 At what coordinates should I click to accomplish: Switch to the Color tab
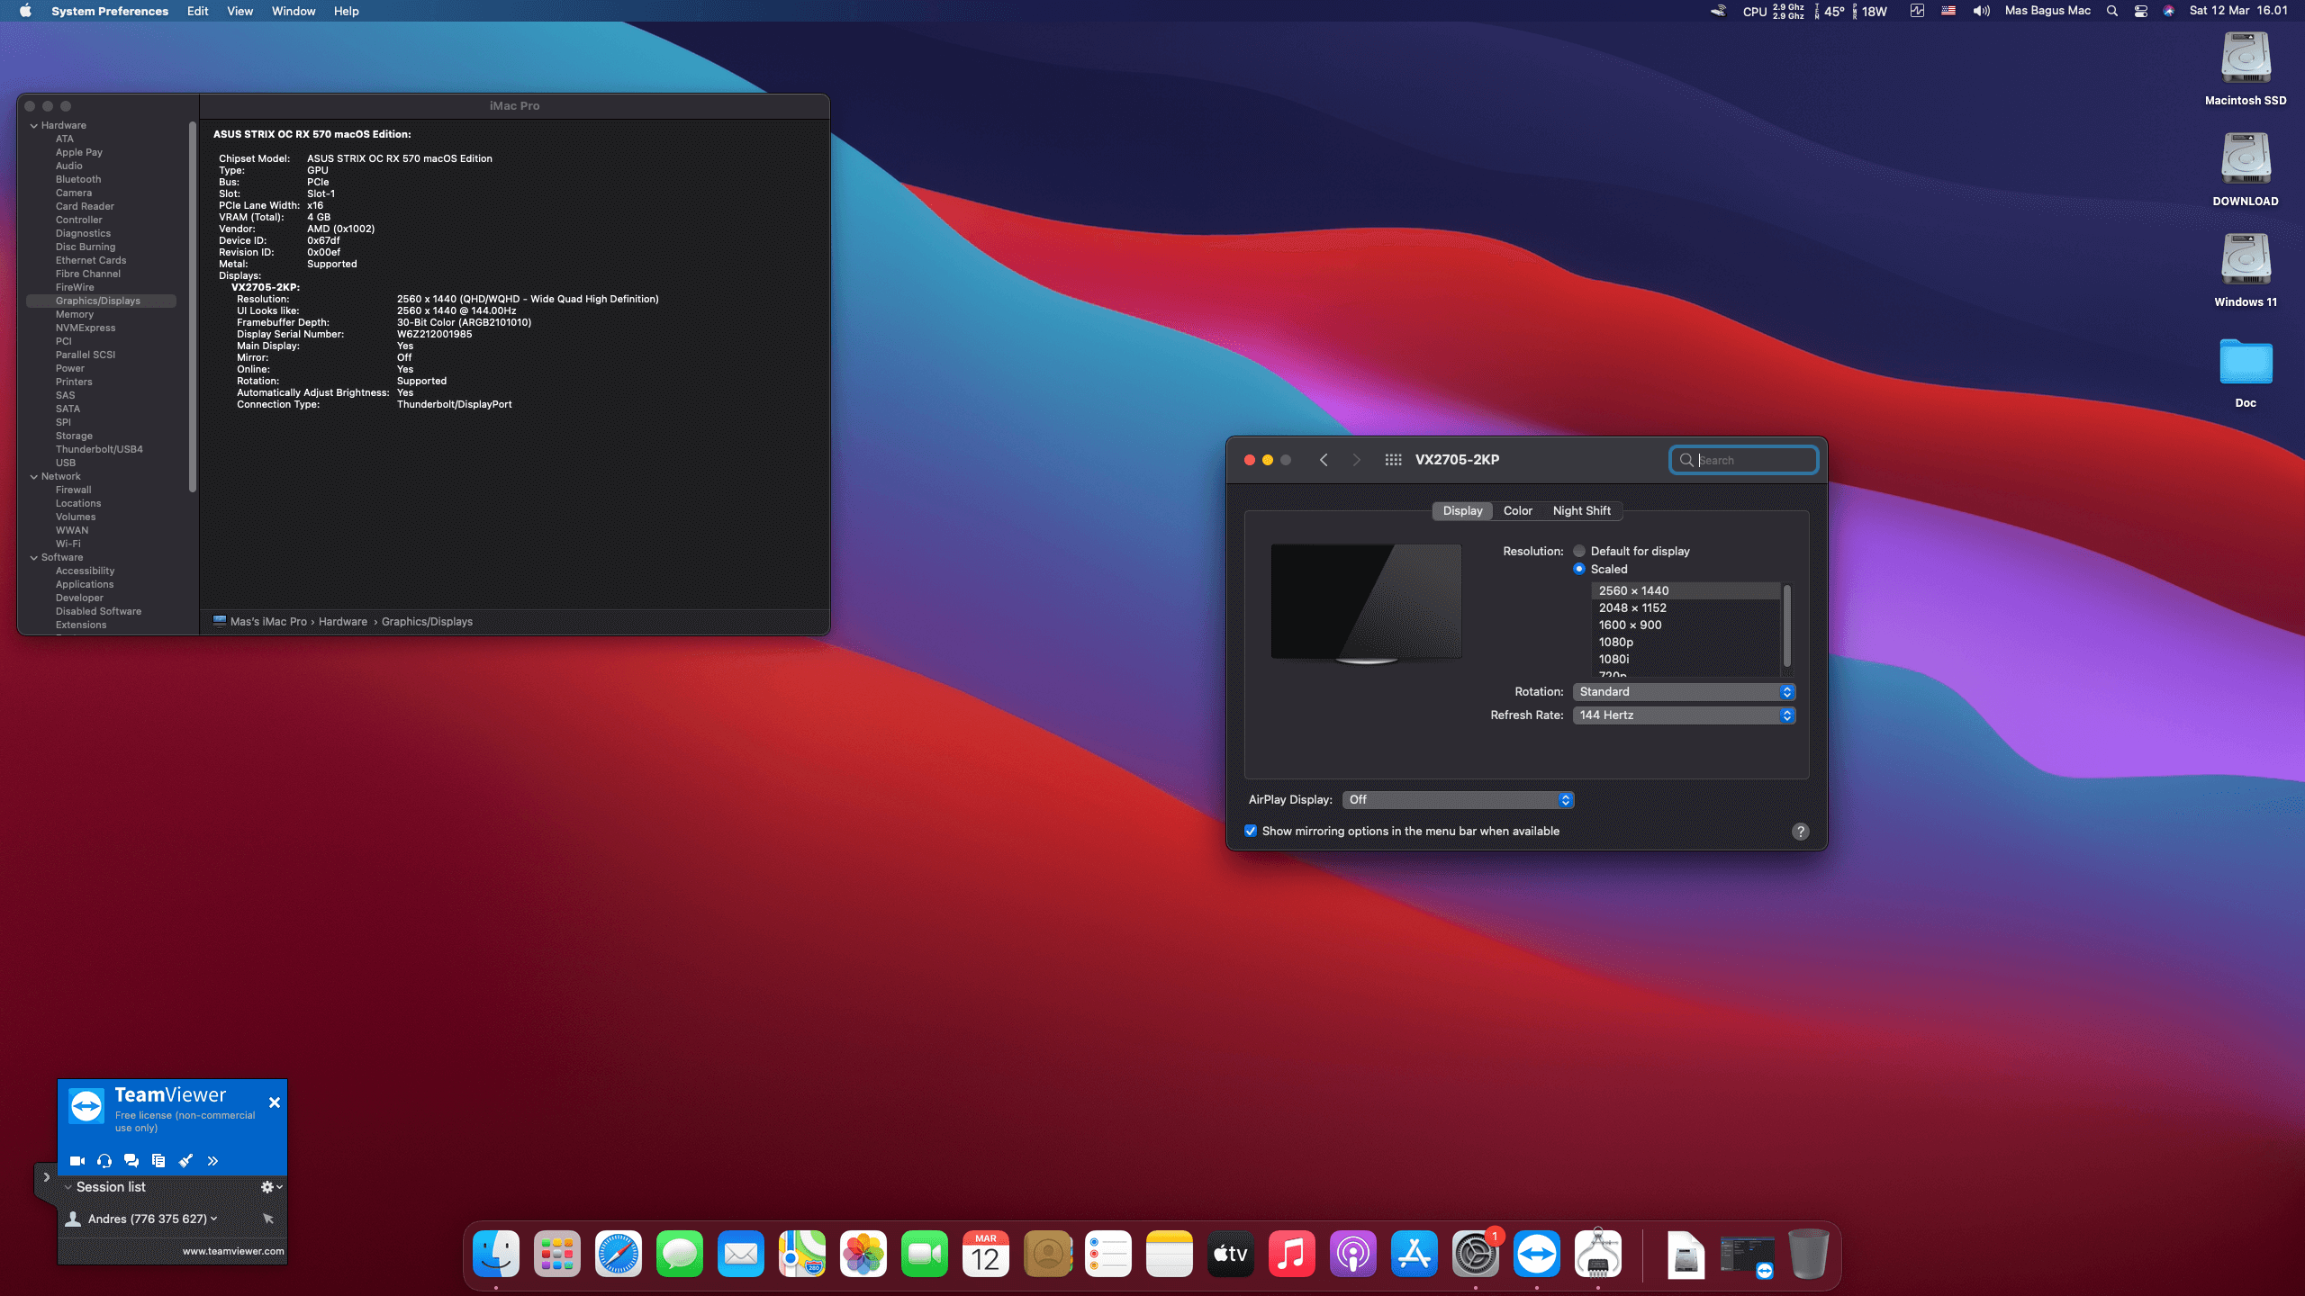coord(1517,510)
